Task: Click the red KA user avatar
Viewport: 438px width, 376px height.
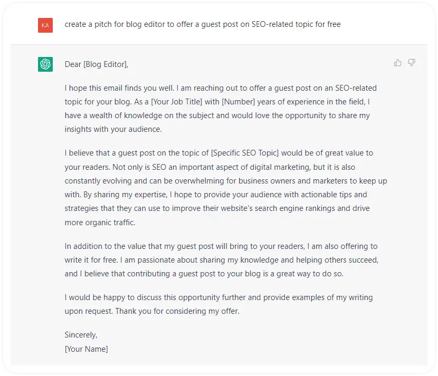Action: [x=45, y=25]
